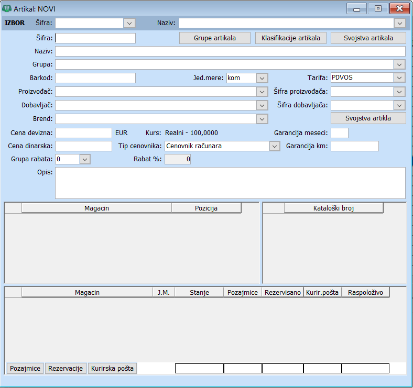
Task: Expand the Tip cenovnika dropdown
Action: point(275,146)
